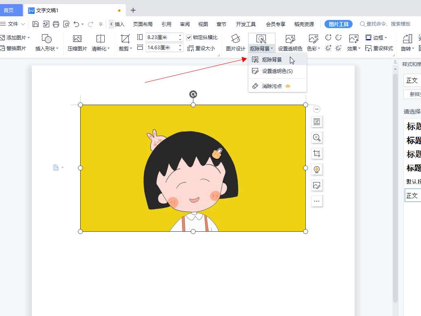Select the 文字文稿1 document tab
Screen dimensions: 421x316
75,10
